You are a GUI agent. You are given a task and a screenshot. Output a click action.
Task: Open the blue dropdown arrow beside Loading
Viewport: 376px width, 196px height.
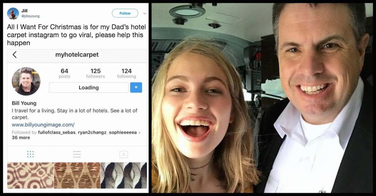click(136, 87)
